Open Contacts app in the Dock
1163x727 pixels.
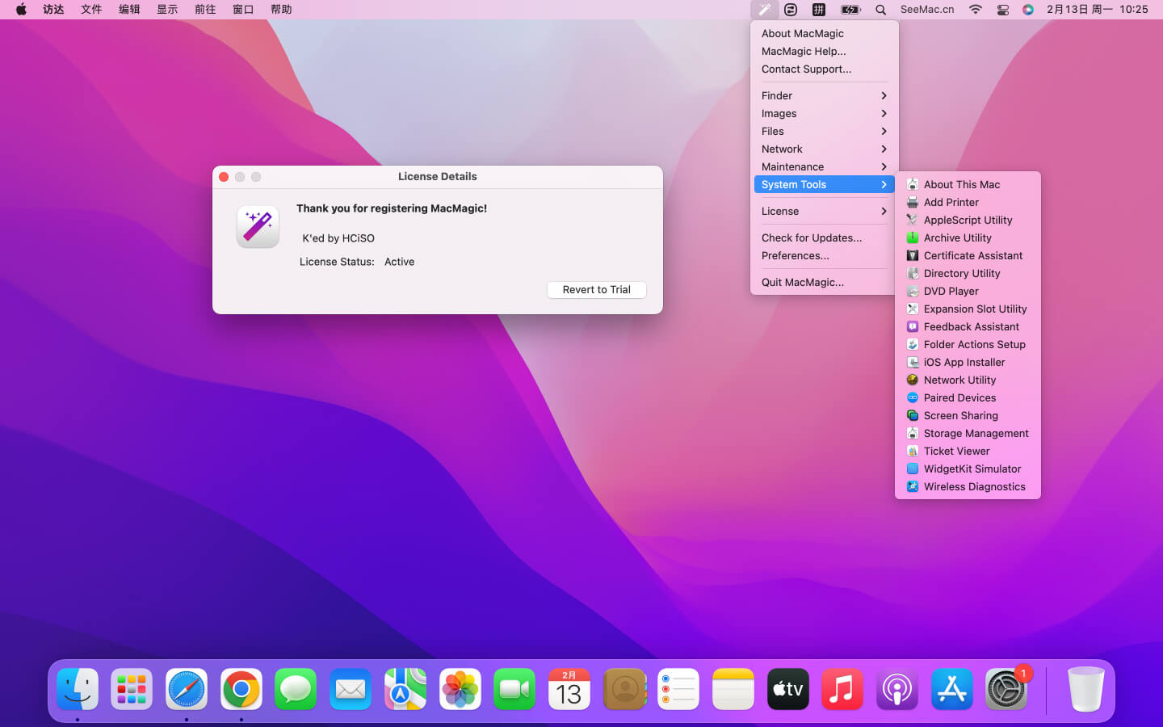coord(623,690)
